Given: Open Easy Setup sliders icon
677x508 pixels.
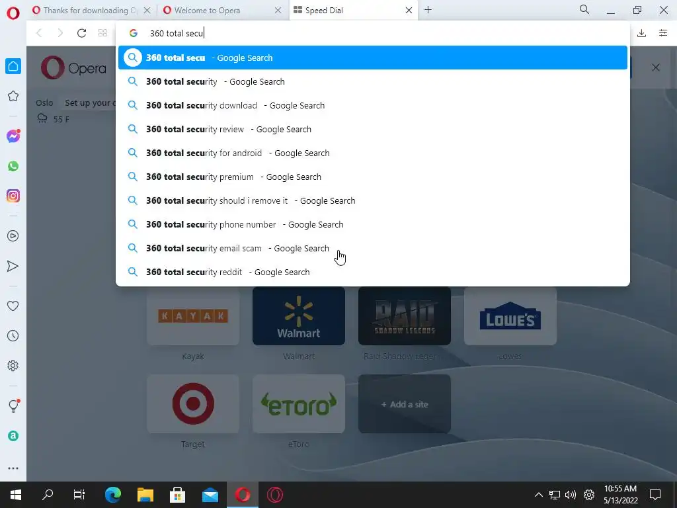Looking at the screenshot, I should (663, 33).
